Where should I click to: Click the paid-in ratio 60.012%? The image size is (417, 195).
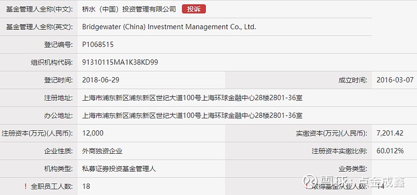[390, 151]
